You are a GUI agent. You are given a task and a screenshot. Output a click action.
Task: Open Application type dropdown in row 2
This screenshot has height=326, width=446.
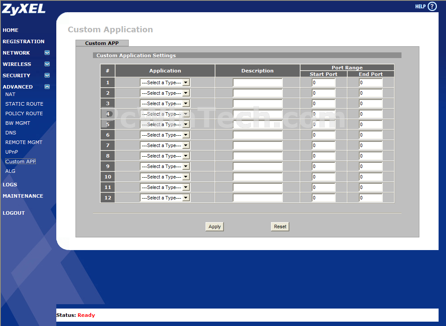coord(165,93)
